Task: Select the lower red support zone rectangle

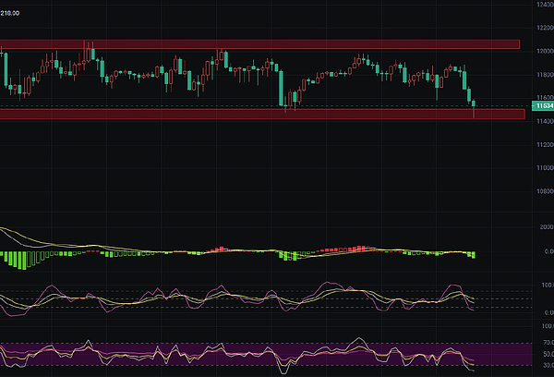Action: point(259,114)
